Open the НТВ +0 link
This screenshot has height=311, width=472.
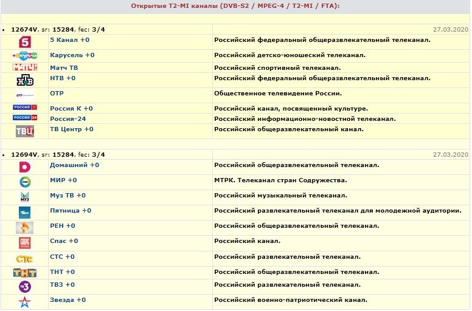pos(63,78)
